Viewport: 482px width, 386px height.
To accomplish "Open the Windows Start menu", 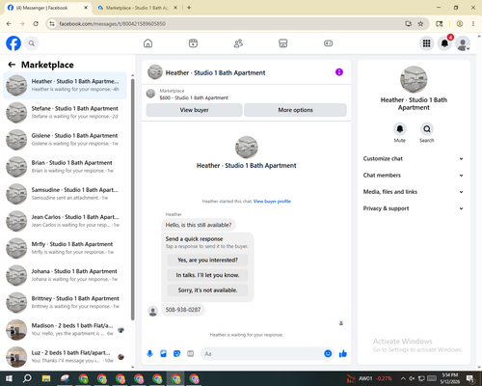I will click(9, 378).
